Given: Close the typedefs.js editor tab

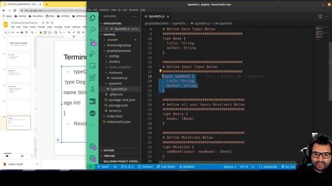Looking at the screenshot, I should pyautogui.click(x=168, y=16).
